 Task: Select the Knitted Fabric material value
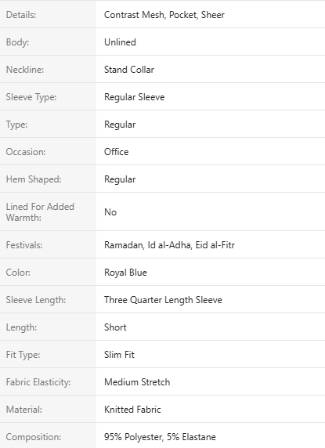coord(132,410)
